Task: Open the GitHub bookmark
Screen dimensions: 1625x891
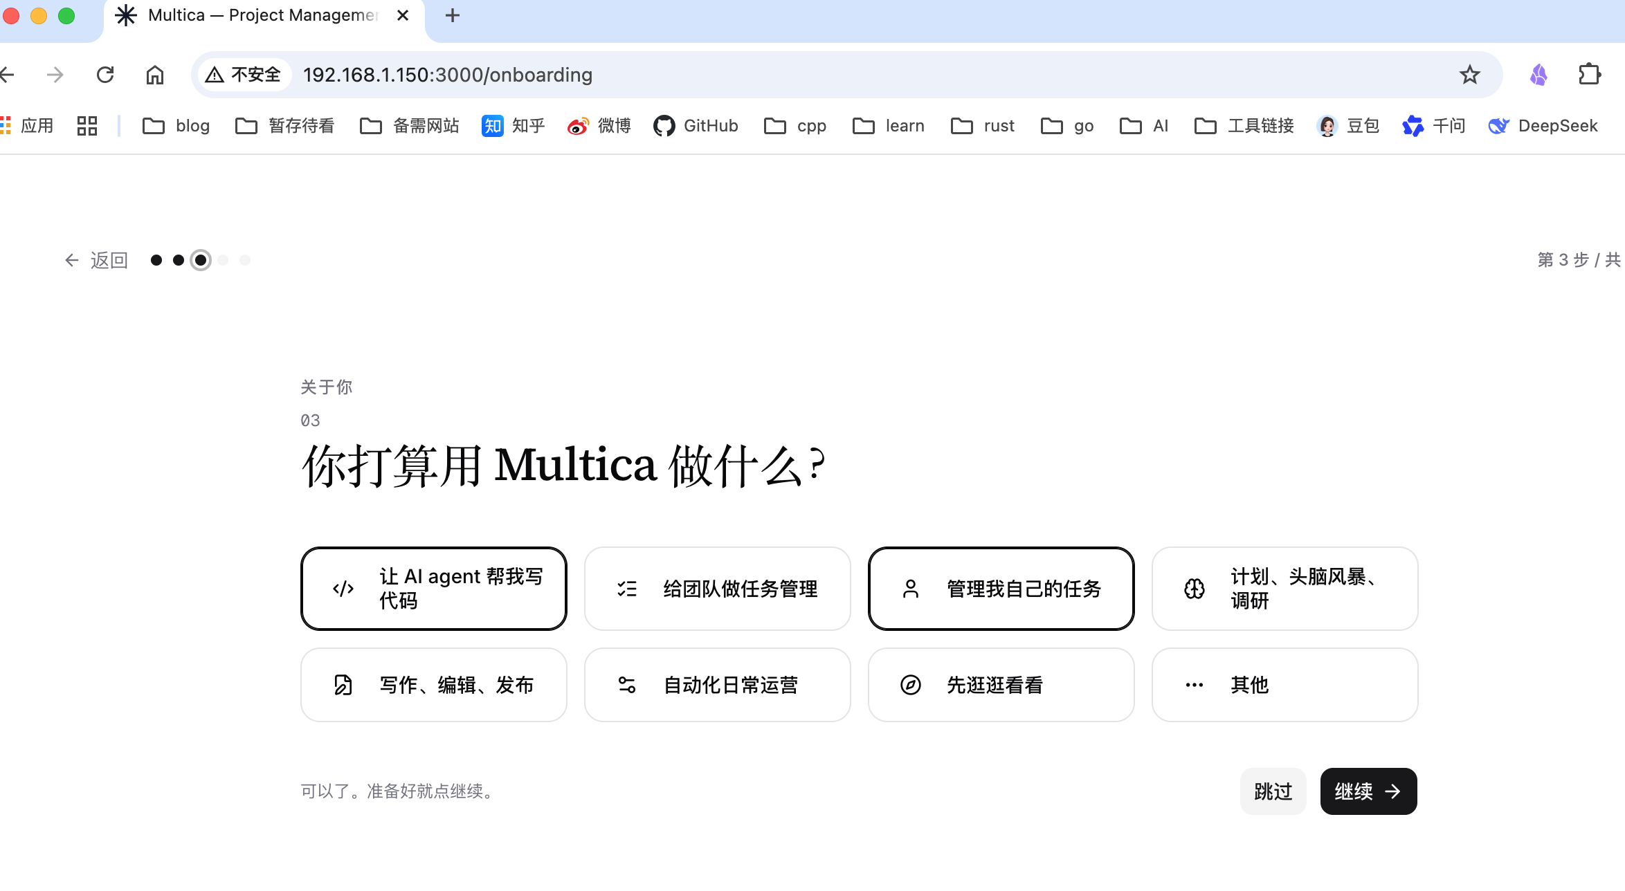Action: [x=696, y=126]
